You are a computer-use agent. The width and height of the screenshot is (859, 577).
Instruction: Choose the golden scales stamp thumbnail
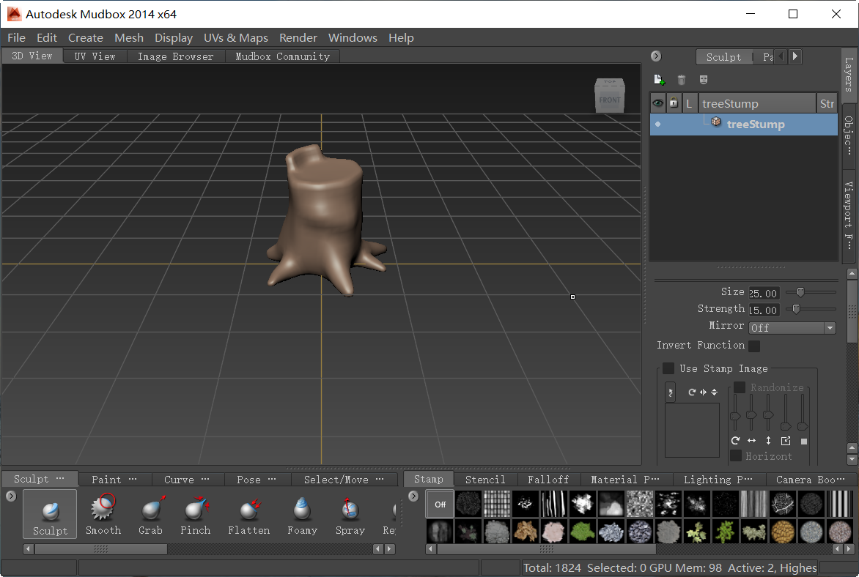coord(782,532)
